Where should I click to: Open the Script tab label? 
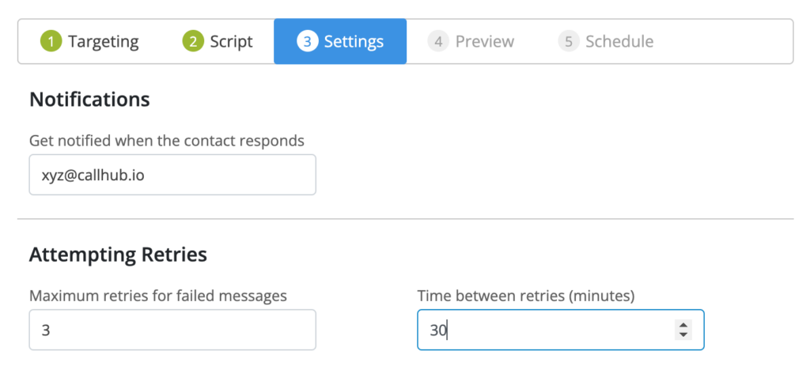click(232, 41)
